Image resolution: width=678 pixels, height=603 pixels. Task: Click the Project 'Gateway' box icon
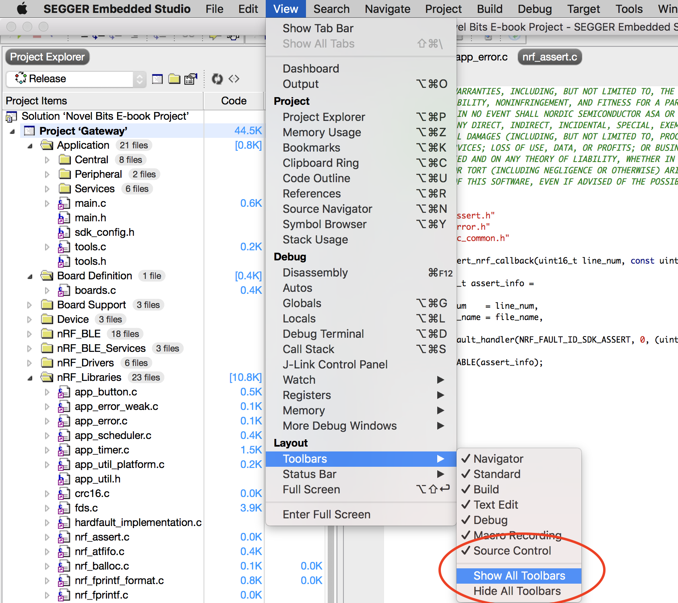click(x=29, y=131)
